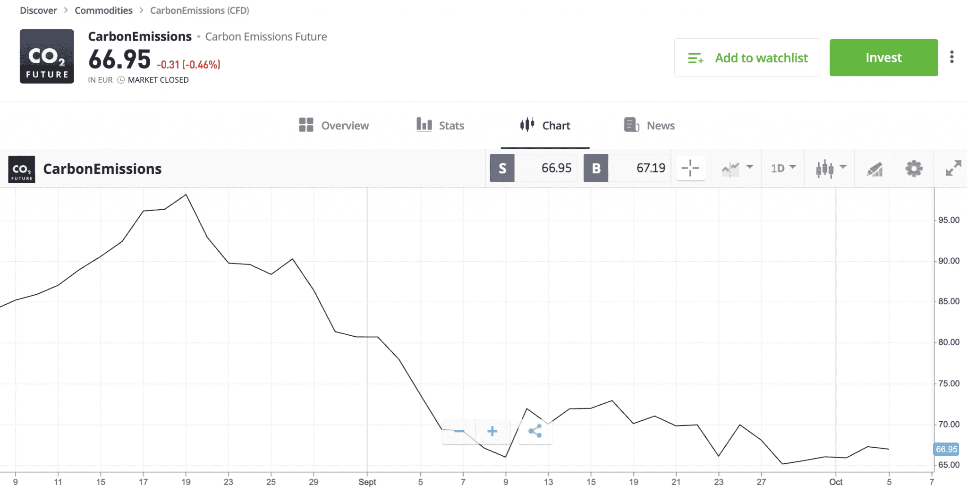967x494 pixels.
Task: Toggle the crosshair cursor tool
Action: click(690, 168)
